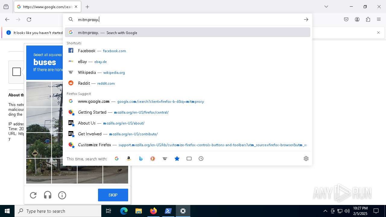This screenshot has width=386, height=217.
Task: Search this time with Bing icon
Action: pos(141,159)
